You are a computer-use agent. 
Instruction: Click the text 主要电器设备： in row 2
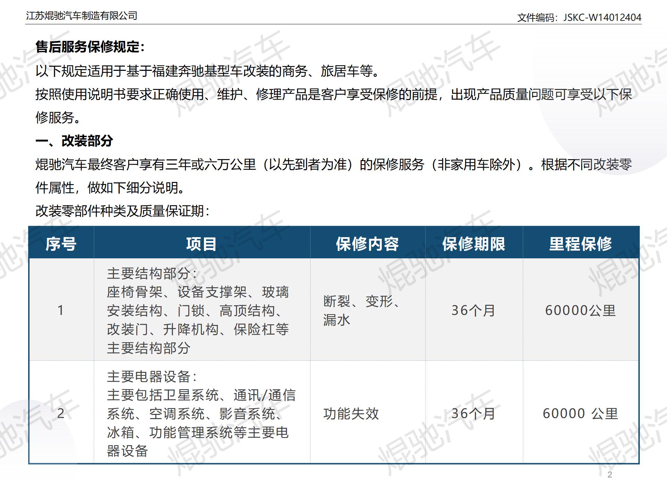coord(152,376)
